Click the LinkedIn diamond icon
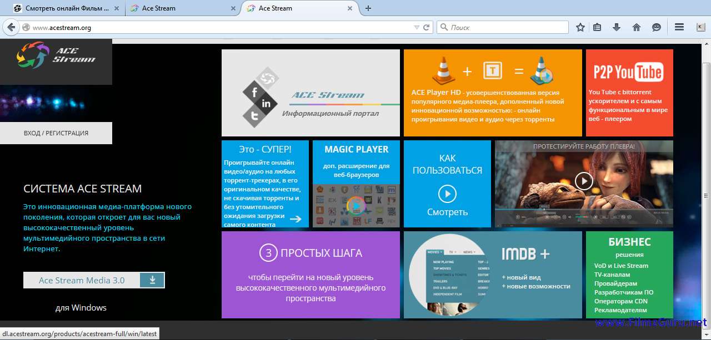The image size is (711, 340). coord(267,104)
